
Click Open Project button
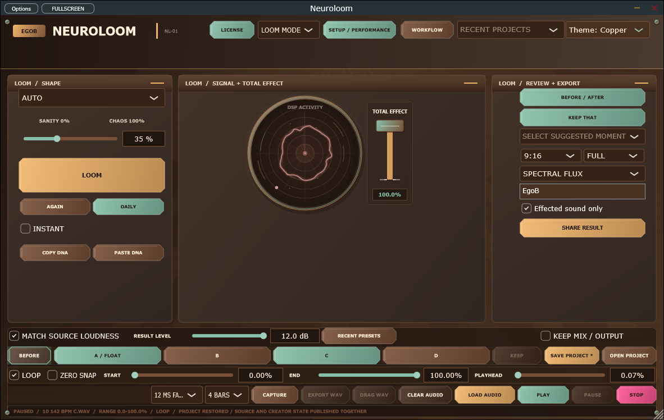tap(629, 355)
